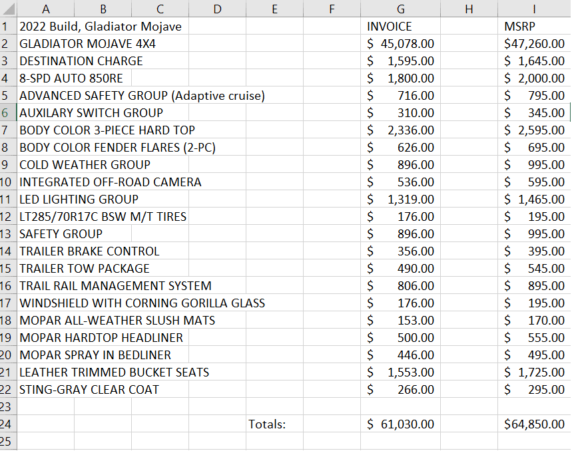
Task: Select the $806.00 invoice value
Action: point(401,285)
